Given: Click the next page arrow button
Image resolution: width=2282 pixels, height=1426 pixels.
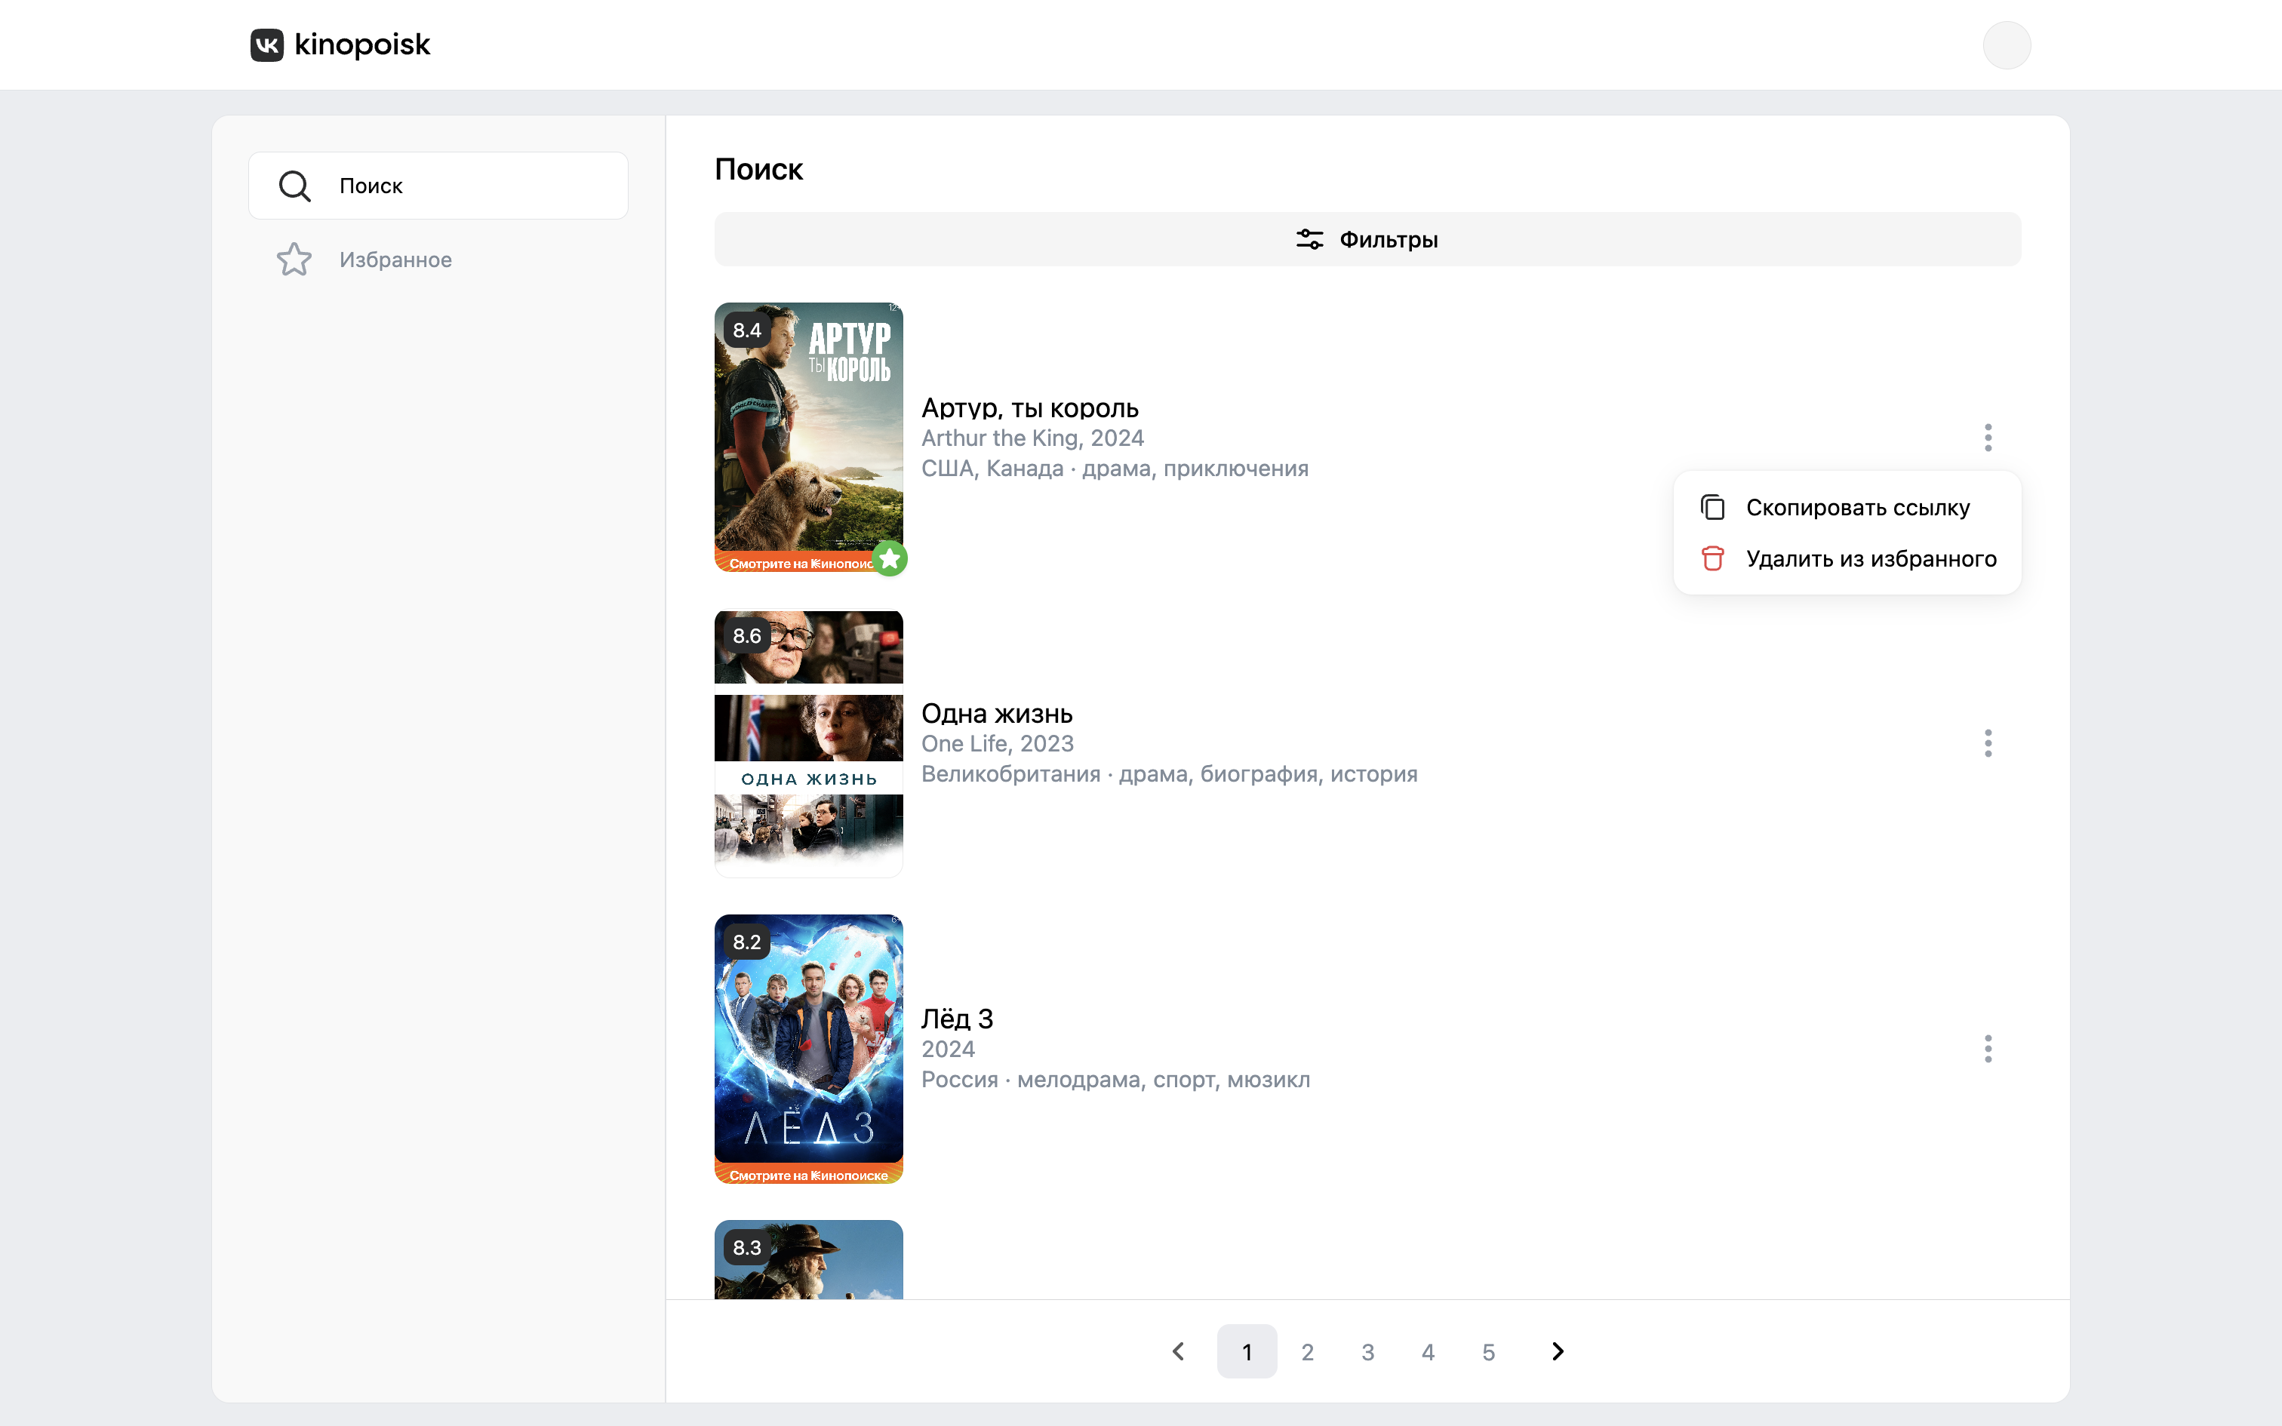Looking at the screenshot, I should [1558, 1351].
